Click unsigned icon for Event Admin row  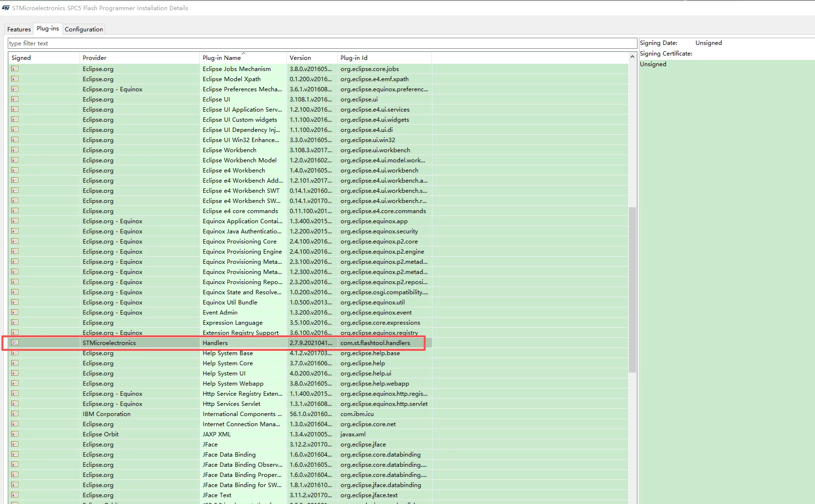[x=15, y=312]
